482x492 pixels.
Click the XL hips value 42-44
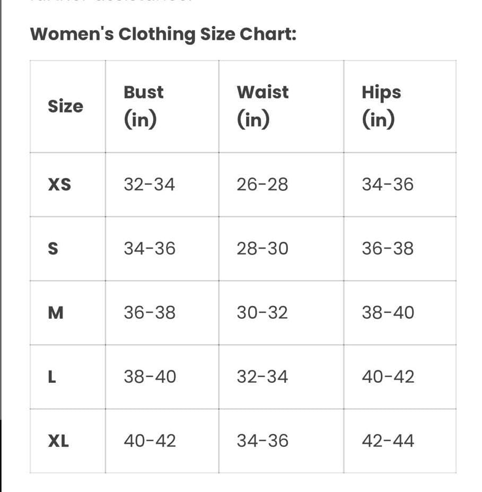pyautogui.click(x=388, y=441)
